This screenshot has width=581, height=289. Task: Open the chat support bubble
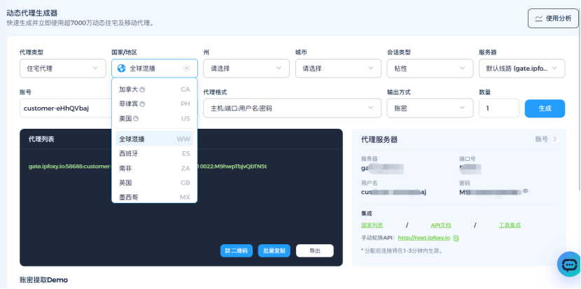[x=568, y=264]
